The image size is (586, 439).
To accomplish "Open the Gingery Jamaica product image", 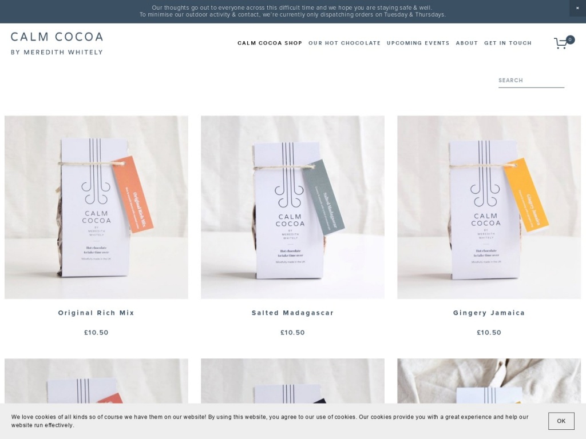I will tap(489, 207).
